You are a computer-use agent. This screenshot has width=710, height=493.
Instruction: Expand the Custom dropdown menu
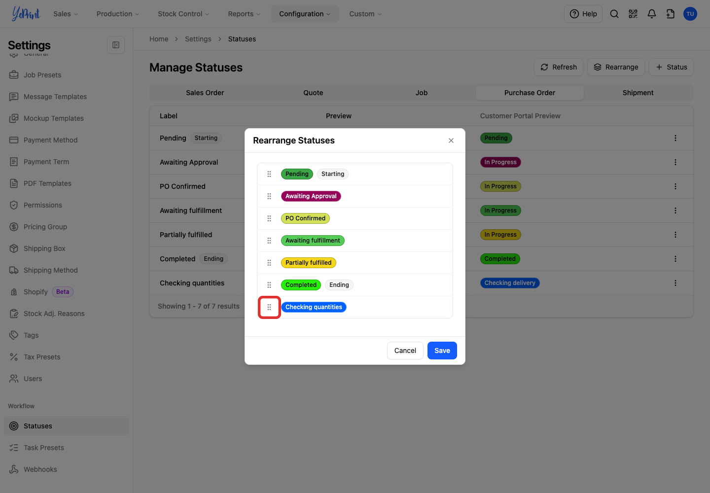[365, 14]
